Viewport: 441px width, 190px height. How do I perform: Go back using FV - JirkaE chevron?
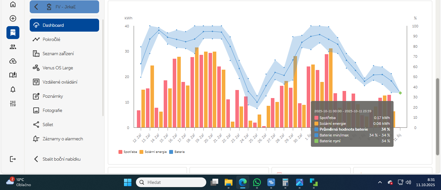(x=36, y=7)
